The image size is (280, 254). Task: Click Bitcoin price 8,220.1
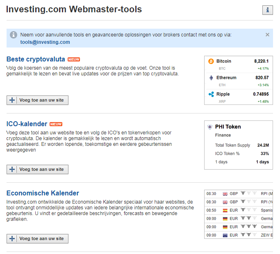[261, 61]
